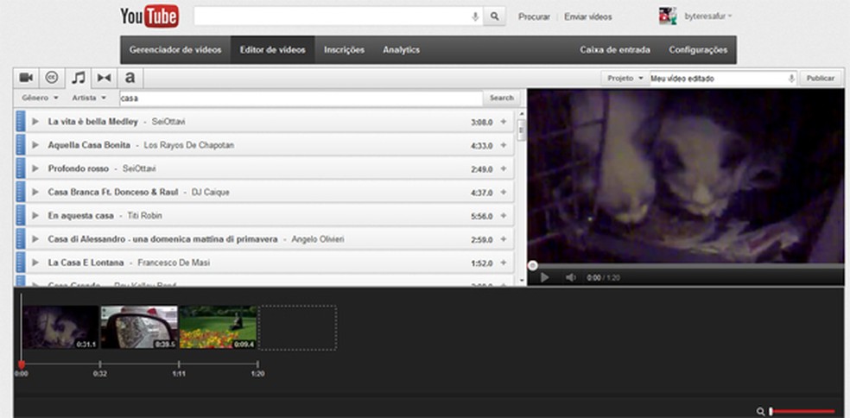Click the track list scroll up arrow
The image size is (850, 418).
[522, 114]
